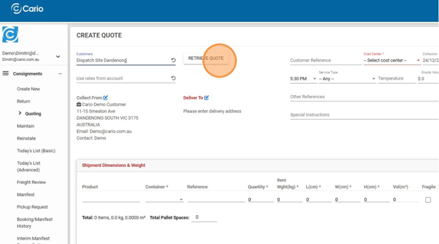The image size is (439, 244).
Task: Click the Retrieve Quote button
Action: pyautogui.click(x=206, y=58)
